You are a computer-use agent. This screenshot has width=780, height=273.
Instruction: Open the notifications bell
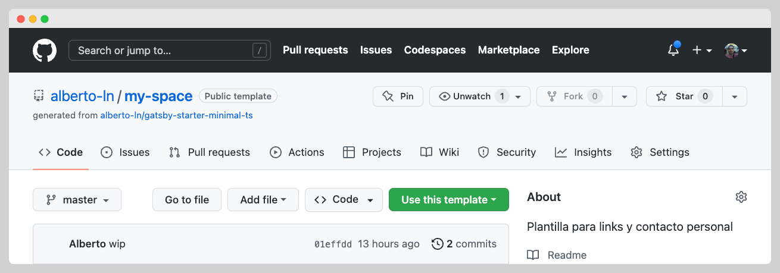pyautogui.click(x=673, y=51)
